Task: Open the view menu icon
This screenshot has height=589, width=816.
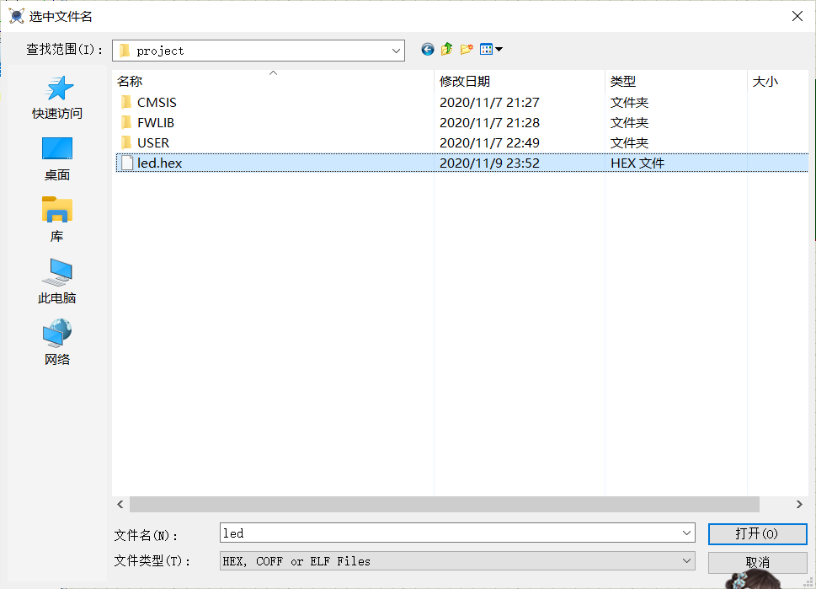Action: click(x=491, y=50)
